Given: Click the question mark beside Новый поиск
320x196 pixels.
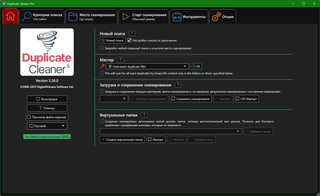Looking at the screenshot, I should [132, 33].
